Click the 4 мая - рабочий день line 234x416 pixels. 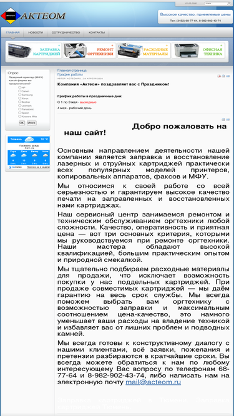tap(74, 108)
